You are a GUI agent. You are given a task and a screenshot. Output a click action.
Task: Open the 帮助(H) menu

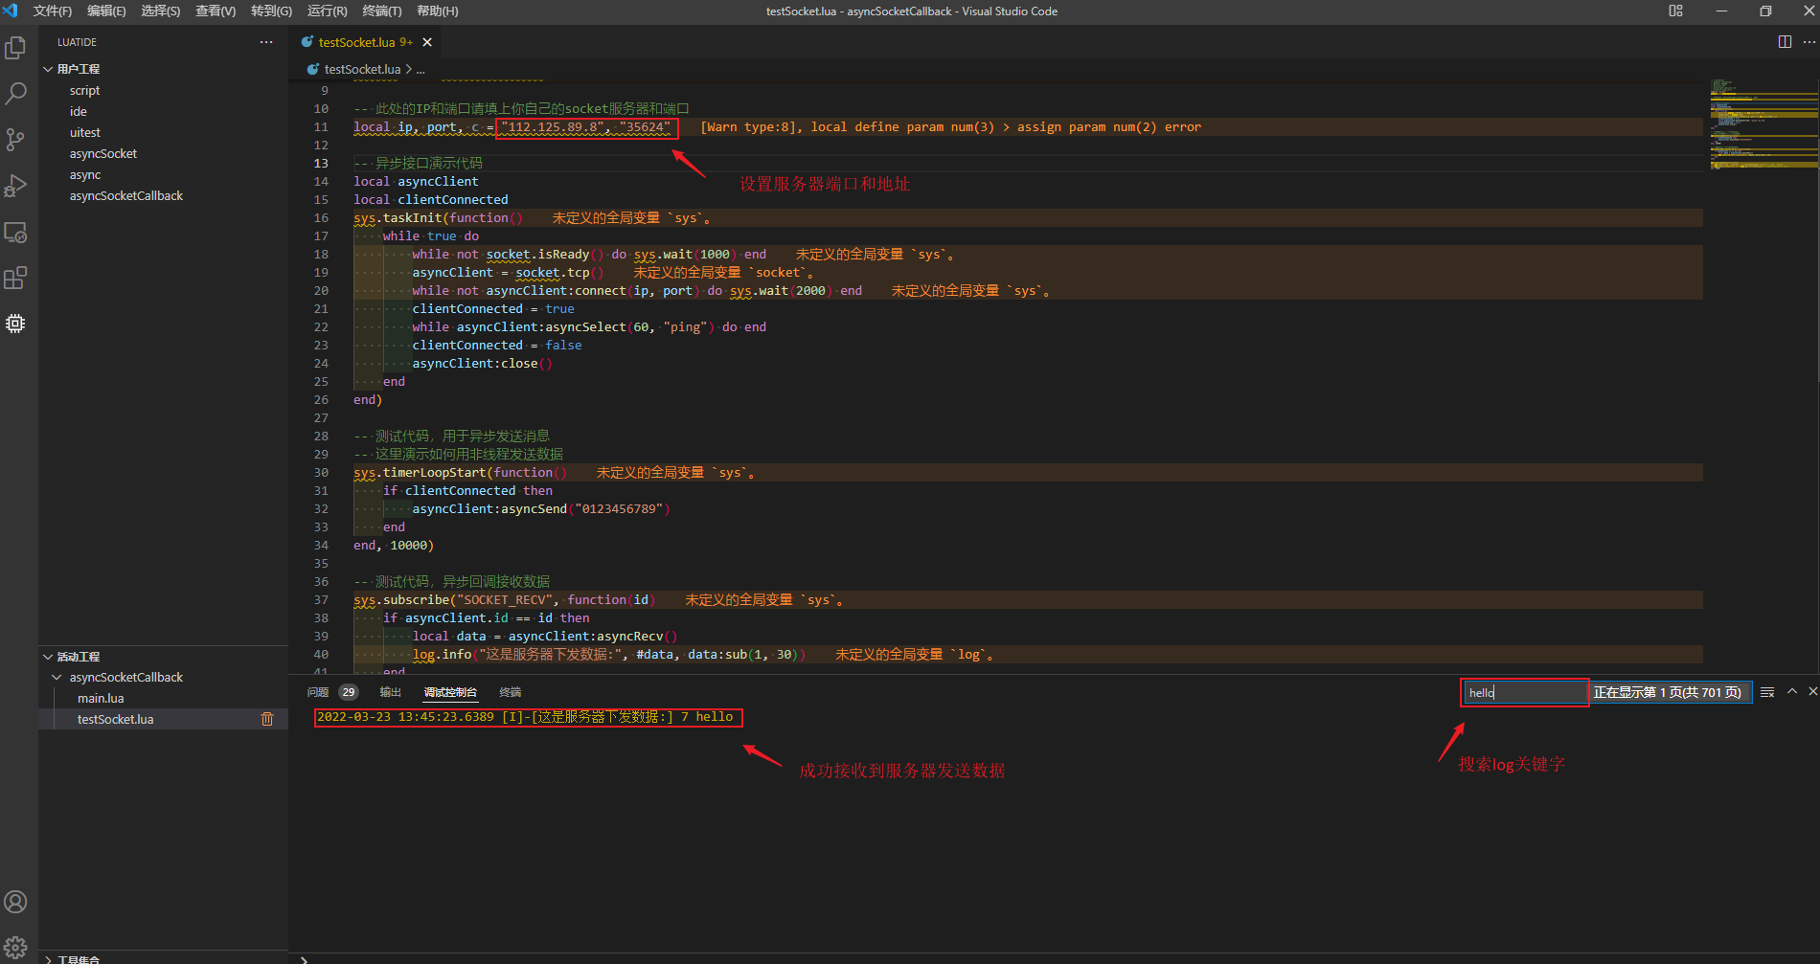[438, 11]
